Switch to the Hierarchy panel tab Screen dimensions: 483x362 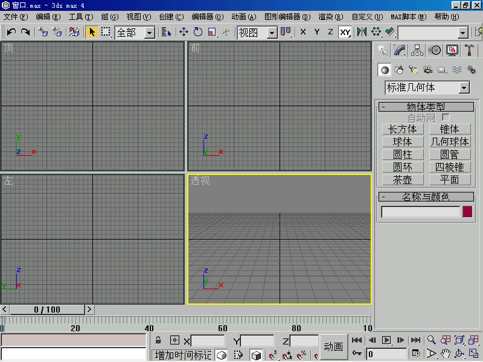tap(417, 50)
